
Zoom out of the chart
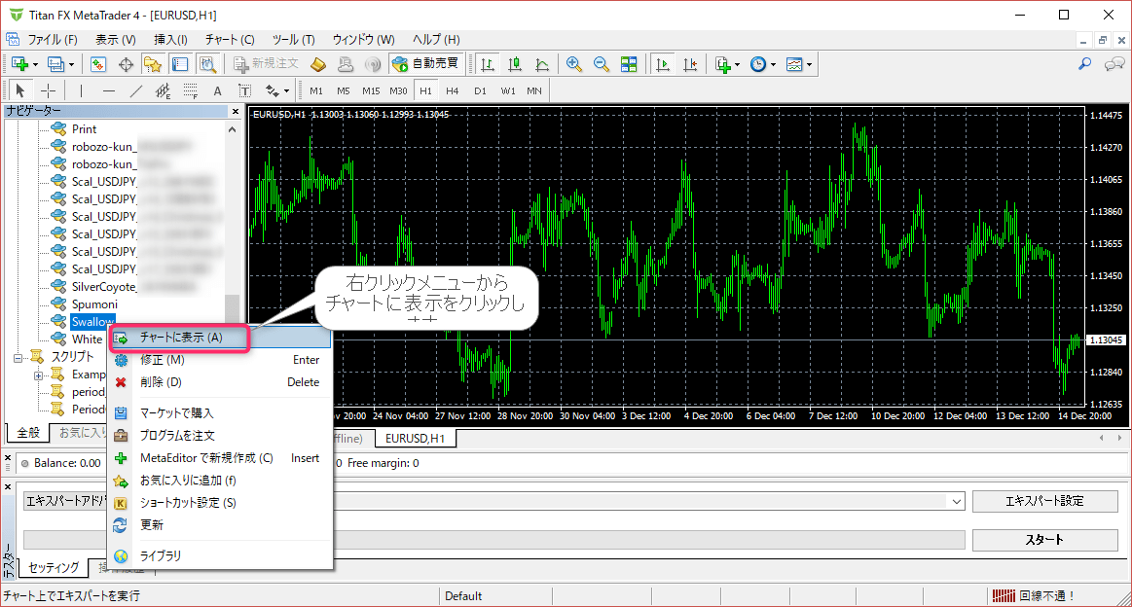pyautogui.click(x=601, y=64)
